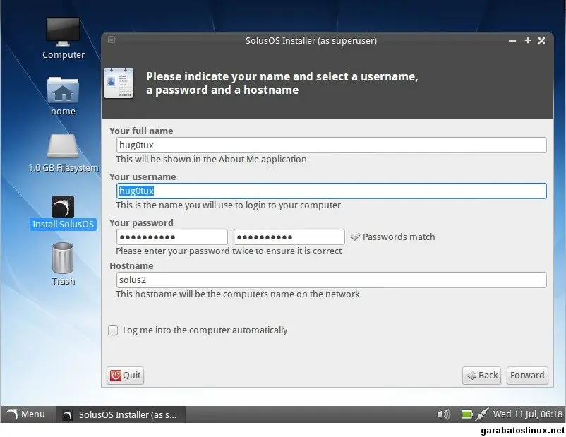Viewport: 566px width, 437px height.
Task: Open the installer window menu icon in title bar
Action: pos(112,40)
